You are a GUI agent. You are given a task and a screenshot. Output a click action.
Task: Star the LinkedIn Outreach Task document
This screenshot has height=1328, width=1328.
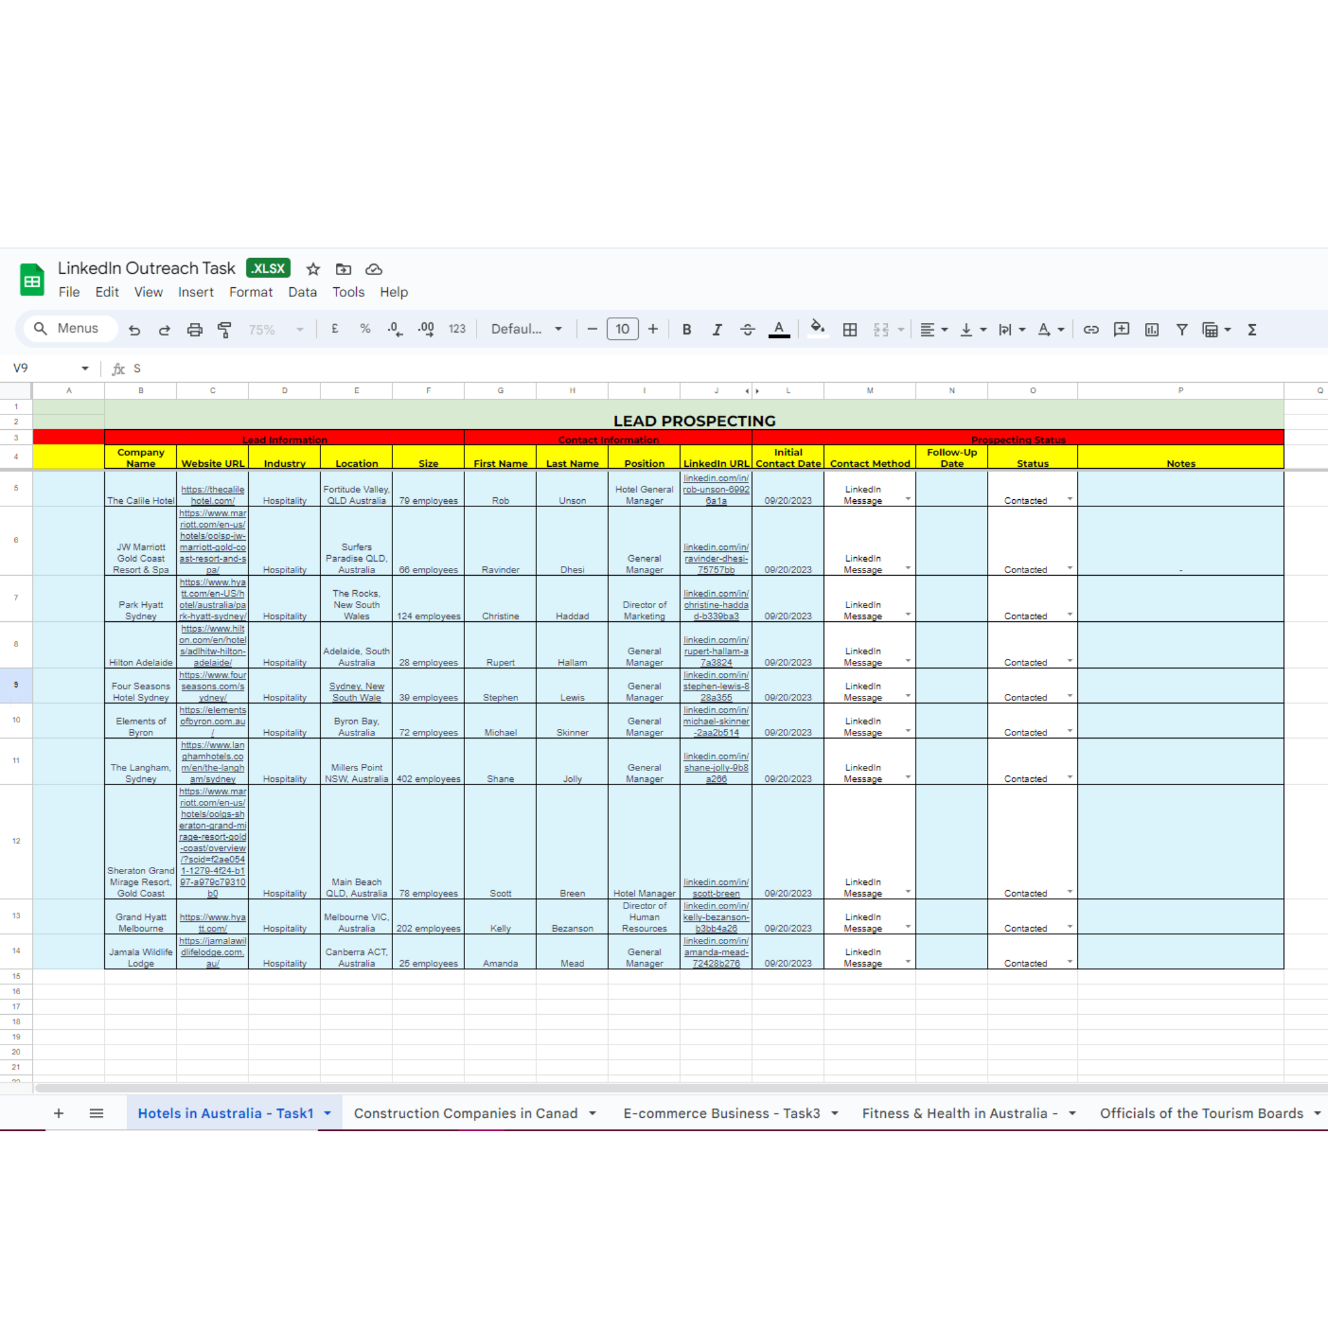(x=313, y=268)
